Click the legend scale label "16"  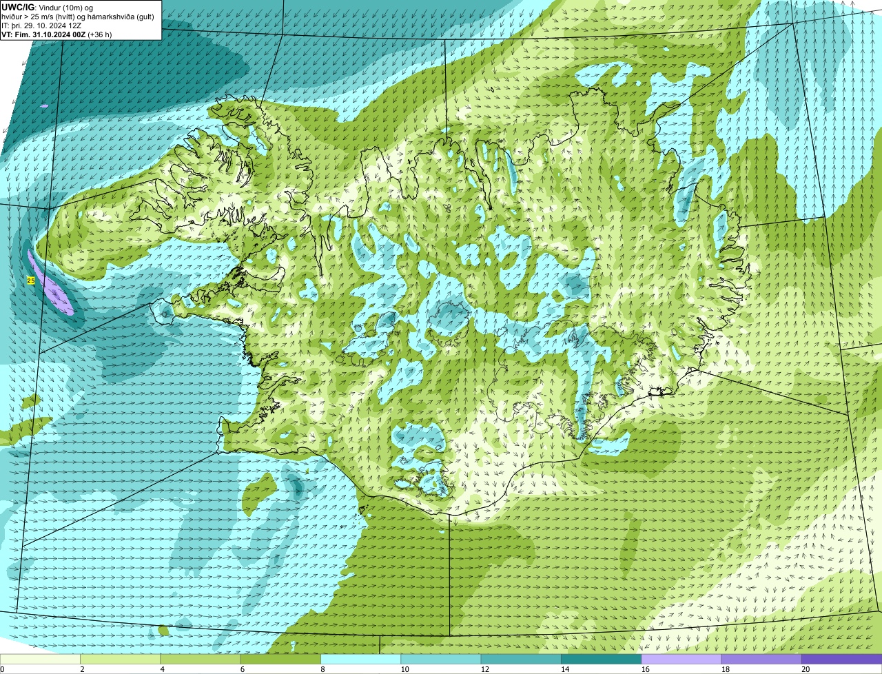[x=645, y=669]
